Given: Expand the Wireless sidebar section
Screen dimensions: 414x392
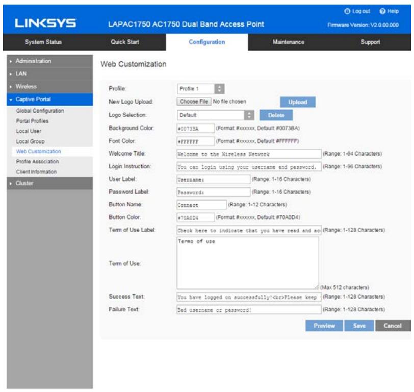Looking at the screenshot, I should pos(49,86).
